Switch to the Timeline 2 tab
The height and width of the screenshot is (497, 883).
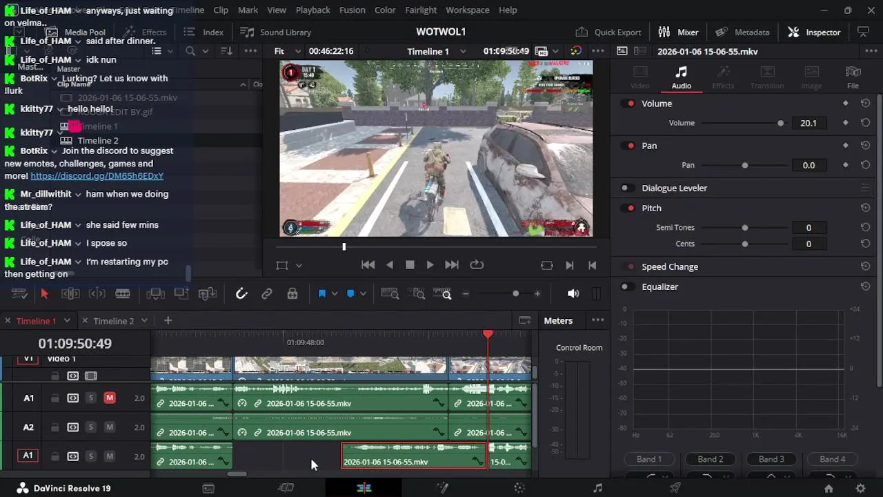click(114, 321)
